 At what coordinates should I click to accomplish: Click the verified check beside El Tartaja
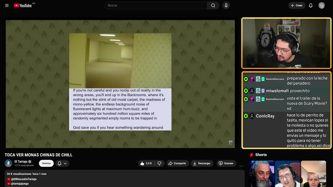point(30,162)
